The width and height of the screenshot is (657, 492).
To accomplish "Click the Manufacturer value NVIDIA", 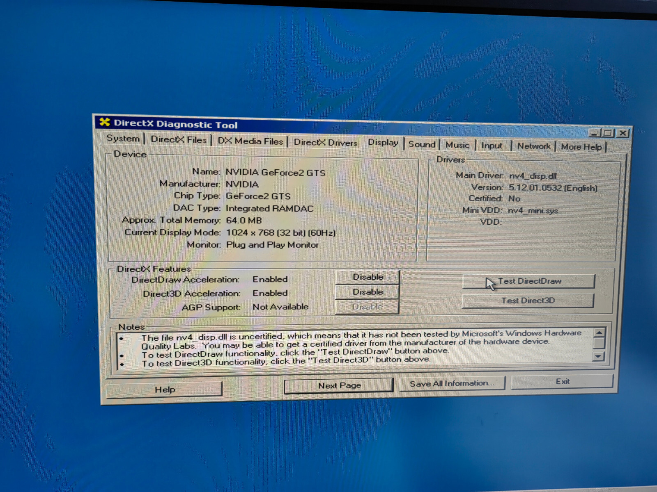I will click(x=242, y=184).
